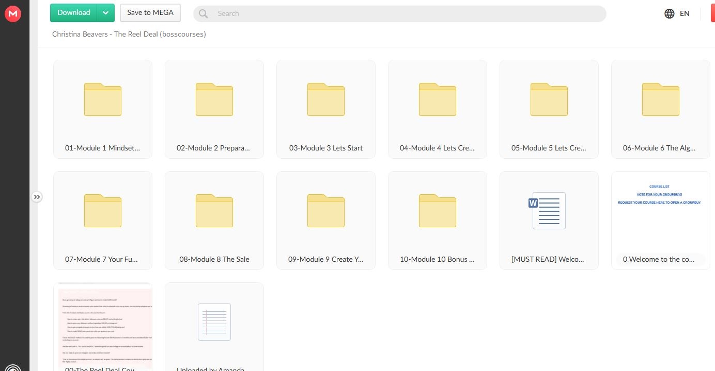Click the globe language icon
The image size is (715, 371).
(x=670, y=14)
